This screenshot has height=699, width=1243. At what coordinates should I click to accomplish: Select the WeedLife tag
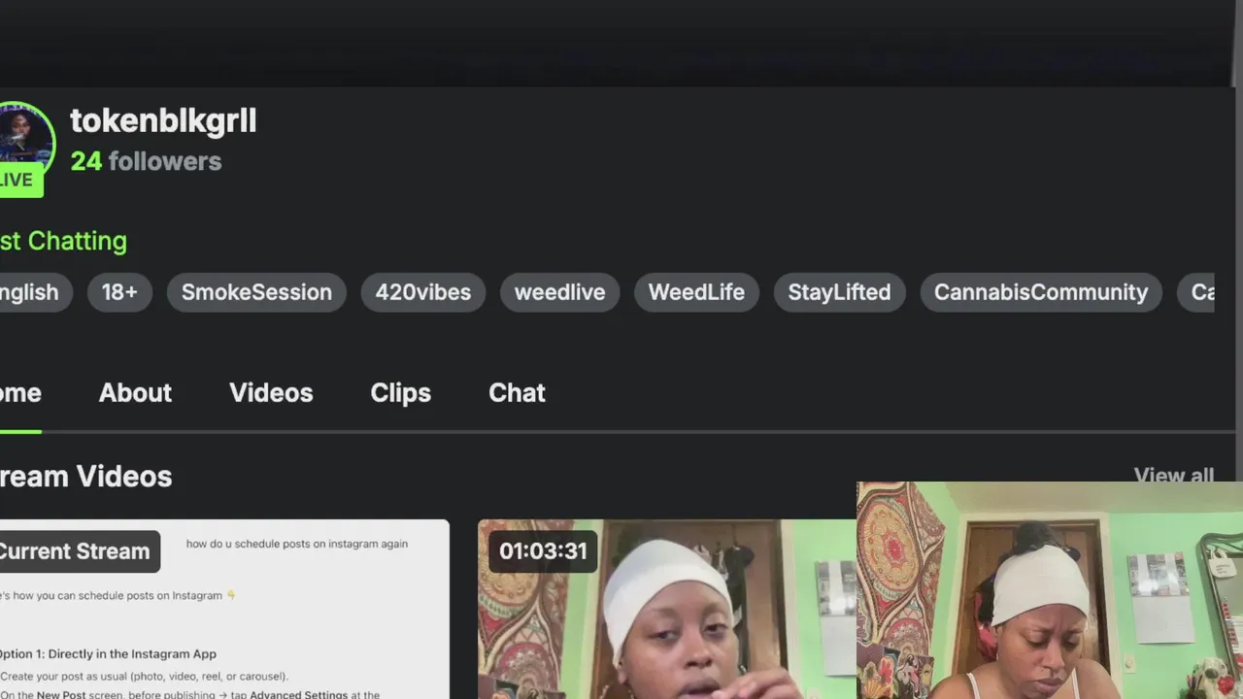pyautogui.click(x=696, y=292)
